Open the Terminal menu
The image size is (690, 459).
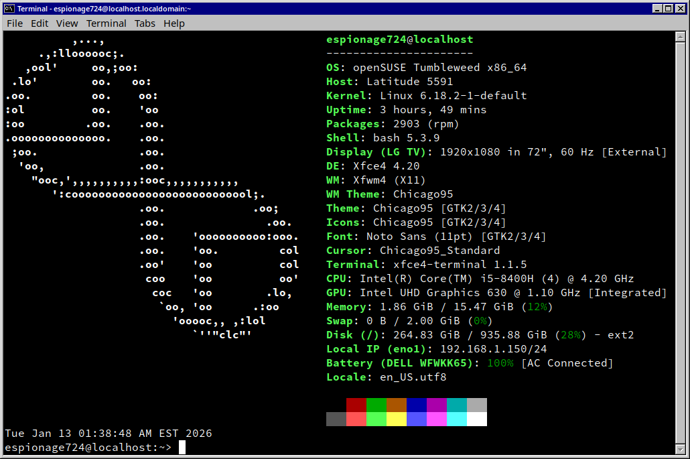107,23
